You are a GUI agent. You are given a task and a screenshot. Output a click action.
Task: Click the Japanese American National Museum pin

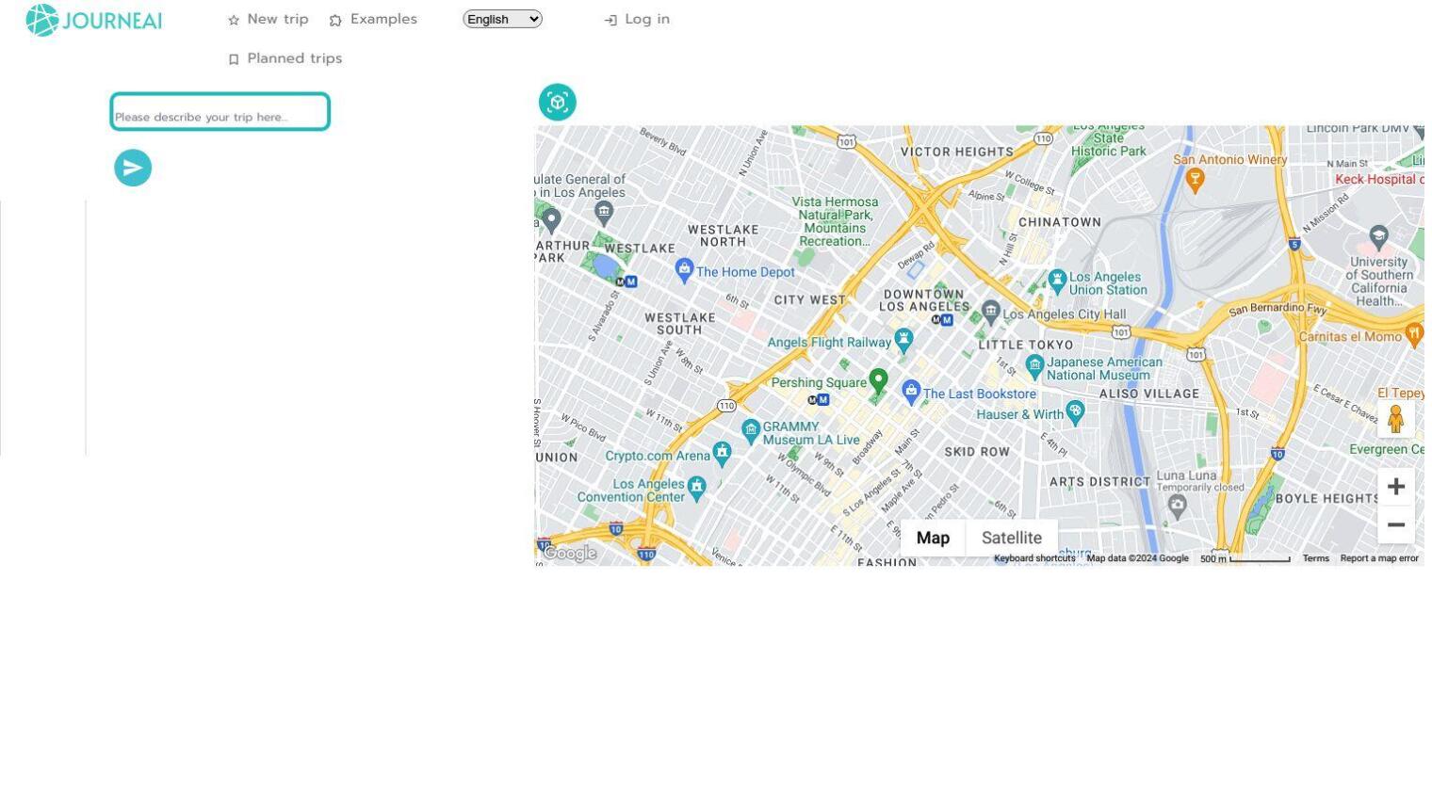(x=1034, y=365)
